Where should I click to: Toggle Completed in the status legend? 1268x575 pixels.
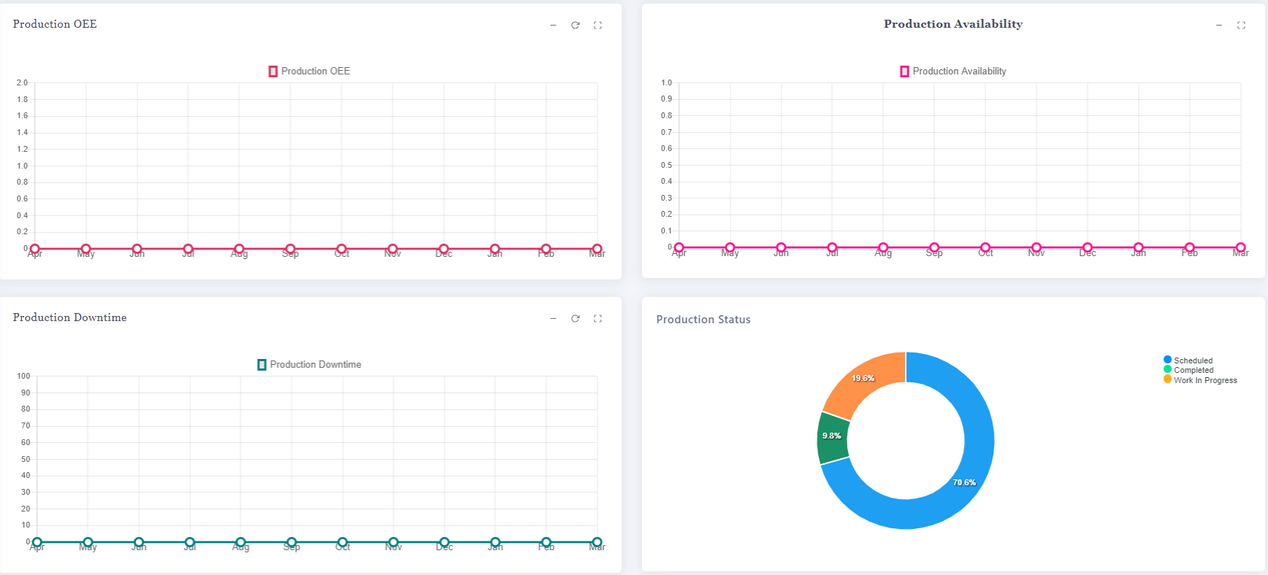tap(1189, 370)
